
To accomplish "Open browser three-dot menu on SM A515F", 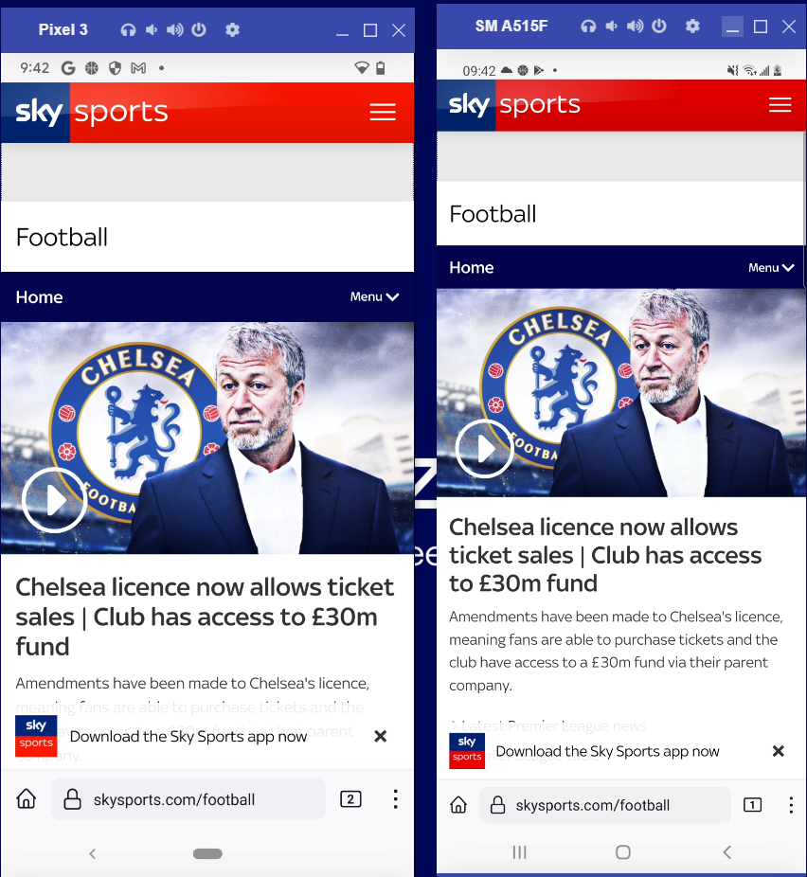I will [x=791, y=805].
